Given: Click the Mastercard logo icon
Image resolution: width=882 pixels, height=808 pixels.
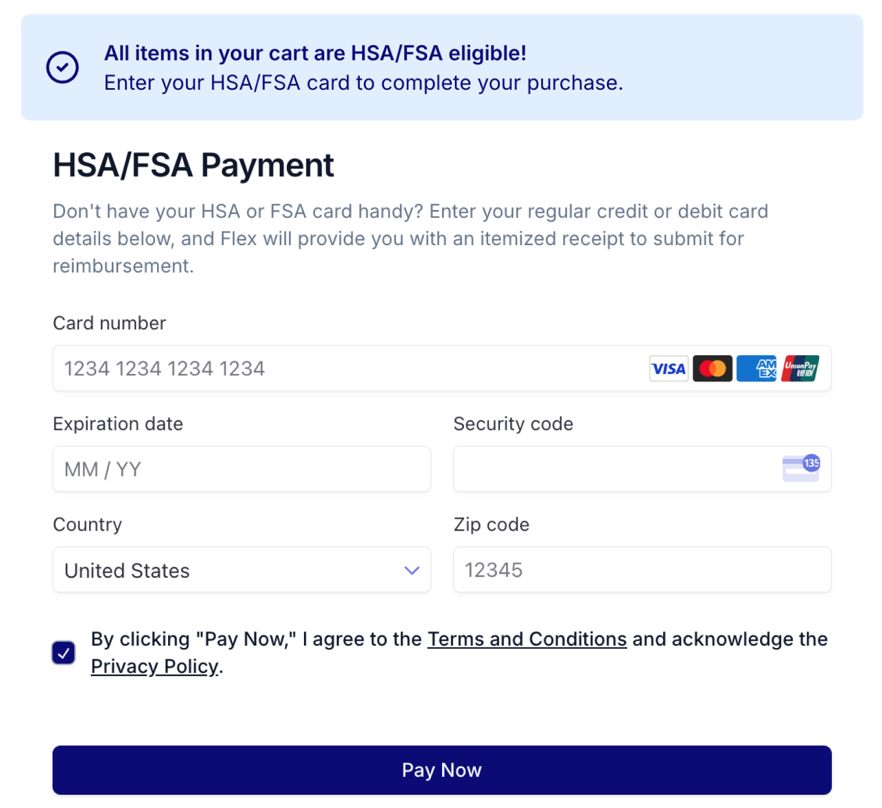Looking at the screenshot, I should click(x=712, y=369).
